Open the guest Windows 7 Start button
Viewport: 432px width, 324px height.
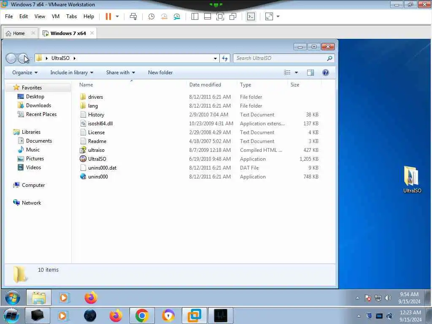(13, 298)
